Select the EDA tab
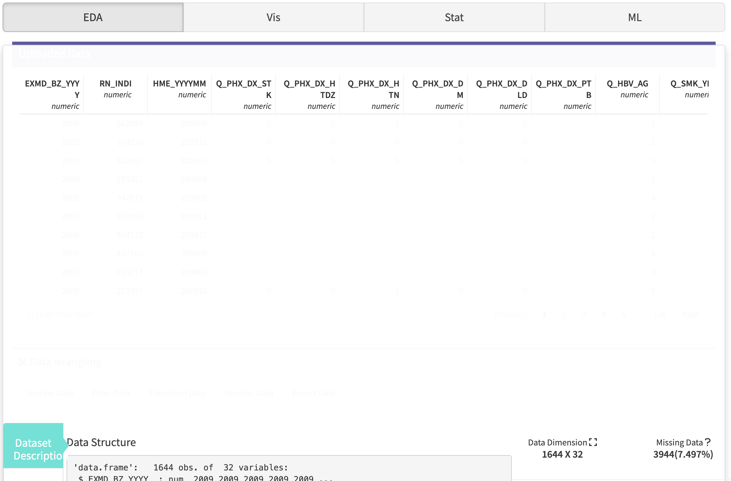The image size is (731, 481). coord(92,17)
